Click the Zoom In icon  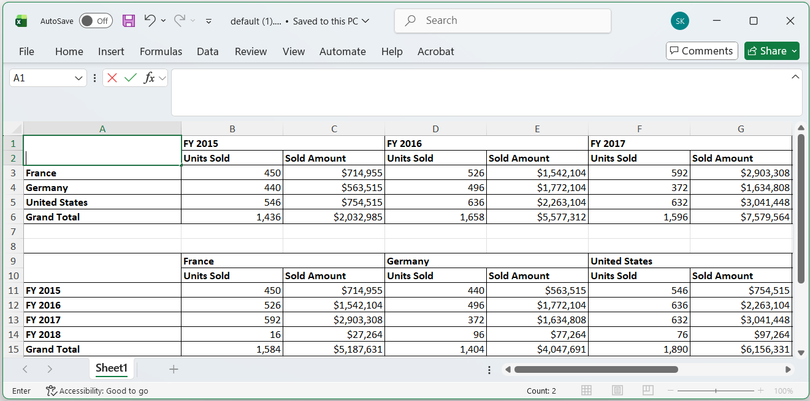pyautogui.click(x=760, y=390)
